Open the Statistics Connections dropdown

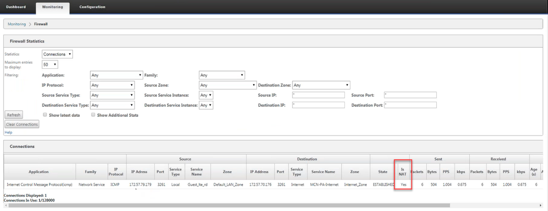57,54
